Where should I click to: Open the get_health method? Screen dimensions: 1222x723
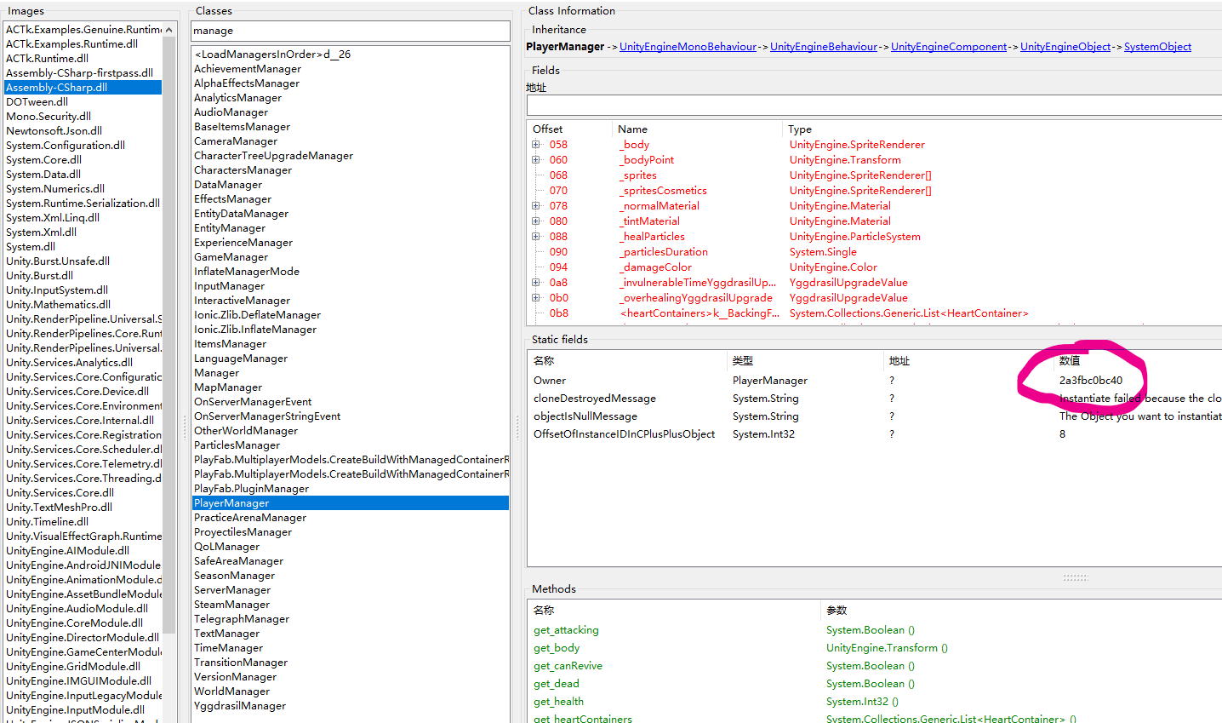(557, 701)
